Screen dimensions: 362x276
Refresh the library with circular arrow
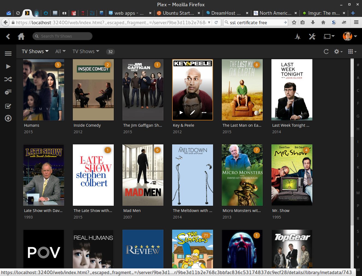pos(326,51)
